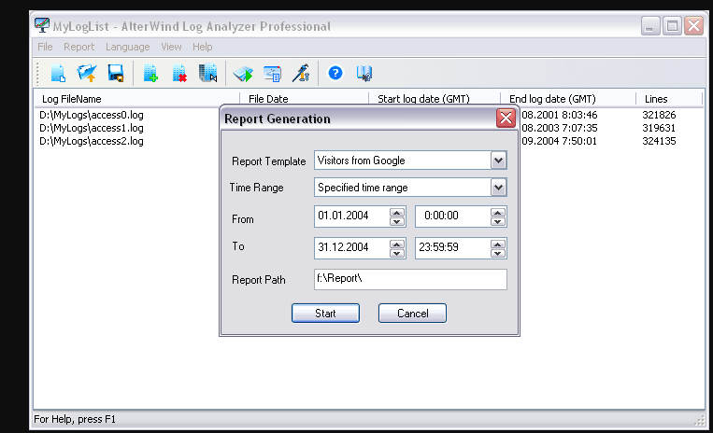The width and height of the screenshot is (713, 433).
Task: Expand the Time Range dropdown
Action: tap(498, 188)
